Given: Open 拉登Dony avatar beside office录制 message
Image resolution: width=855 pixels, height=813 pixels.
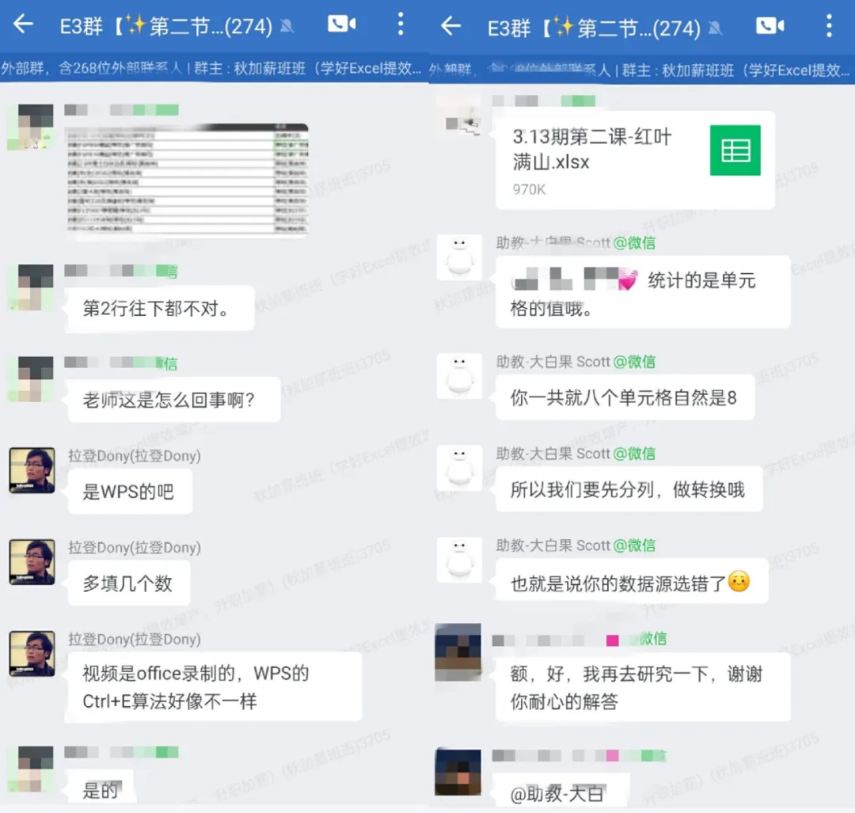Looking at the screenshot, I should [32, 653].
